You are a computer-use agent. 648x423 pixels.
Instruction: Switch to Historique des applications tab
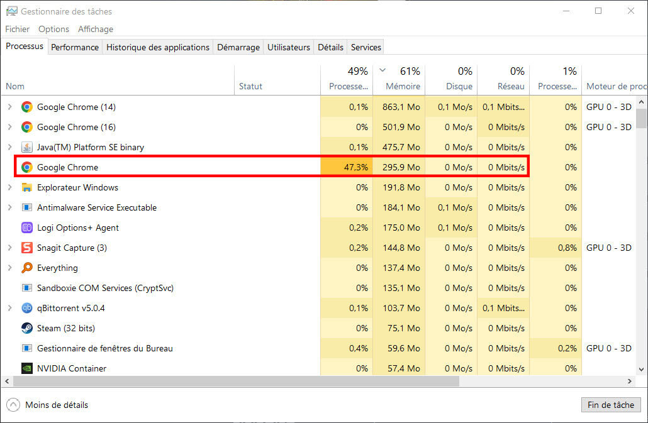(x=158, y=47)
